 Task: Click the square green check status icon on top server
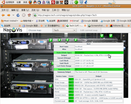(51, 40)
